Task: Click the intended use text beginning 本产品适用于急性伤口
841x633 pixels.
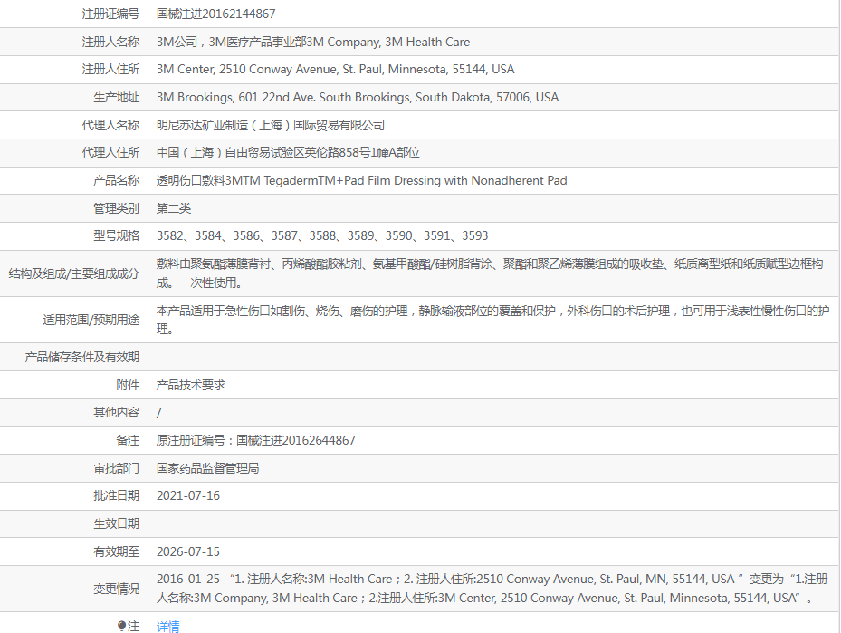Action: point(492,320)
